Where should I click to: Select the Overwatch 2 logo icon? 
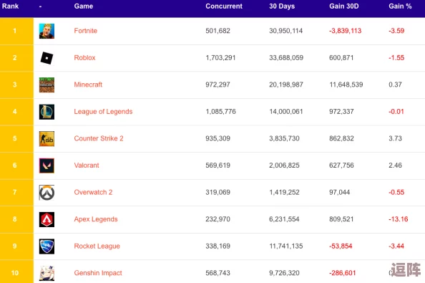[47, 193]
